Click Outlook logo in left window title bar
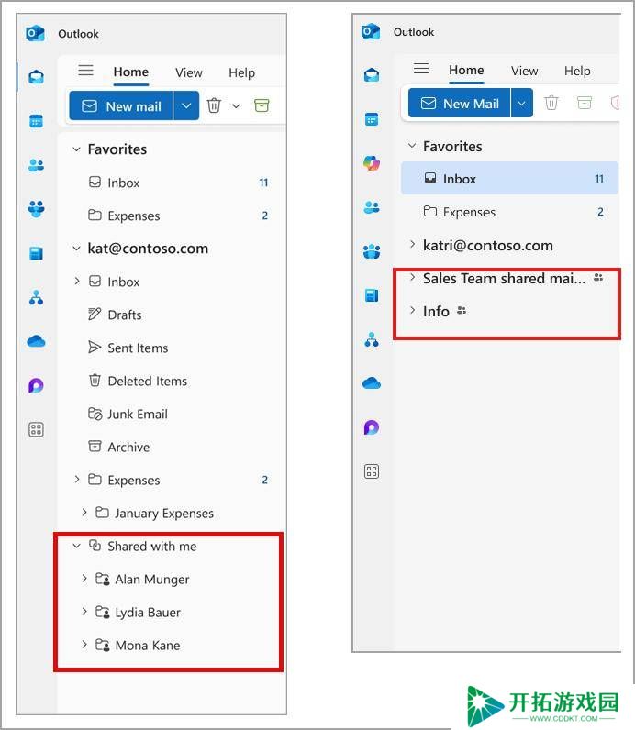This screenshot has width=635, height=730. point(35,34)
